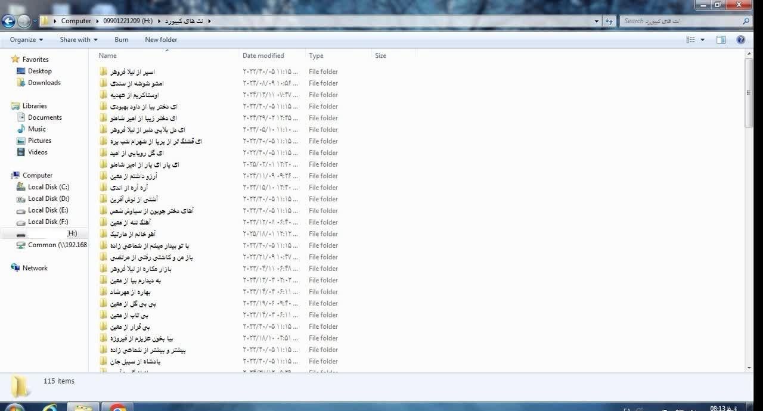Click folder icon of آرزو داشتم از معین
Screen dimensions: 763x411
pos(104,176)
